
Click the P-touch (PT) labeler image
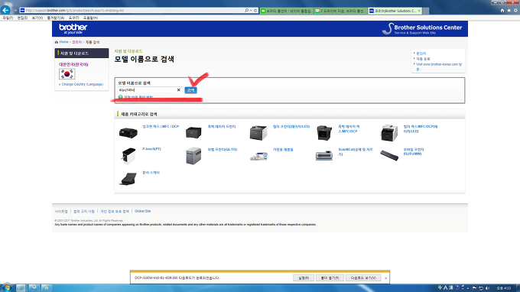tap(128, 156)
